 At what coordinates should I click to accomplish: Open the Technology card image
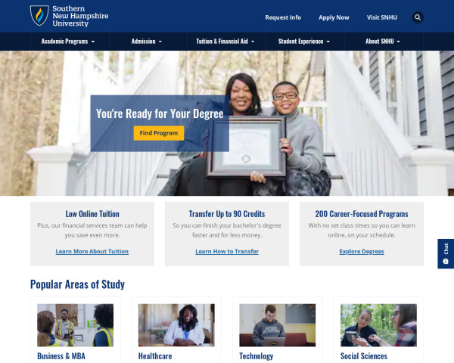(x=278, y=325)
